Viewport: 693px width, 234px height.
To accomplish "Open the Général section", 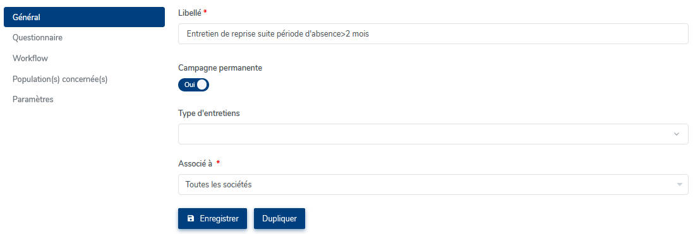I will (x=84, y=17).
